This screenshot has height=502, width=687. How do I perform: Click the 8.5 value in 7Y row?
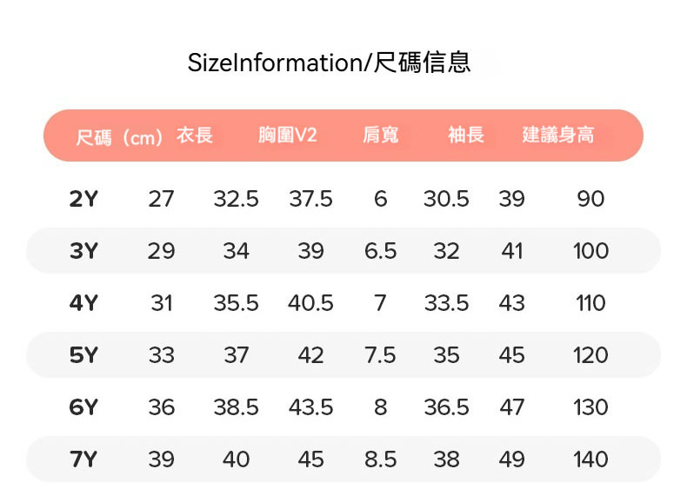(381, 459)
